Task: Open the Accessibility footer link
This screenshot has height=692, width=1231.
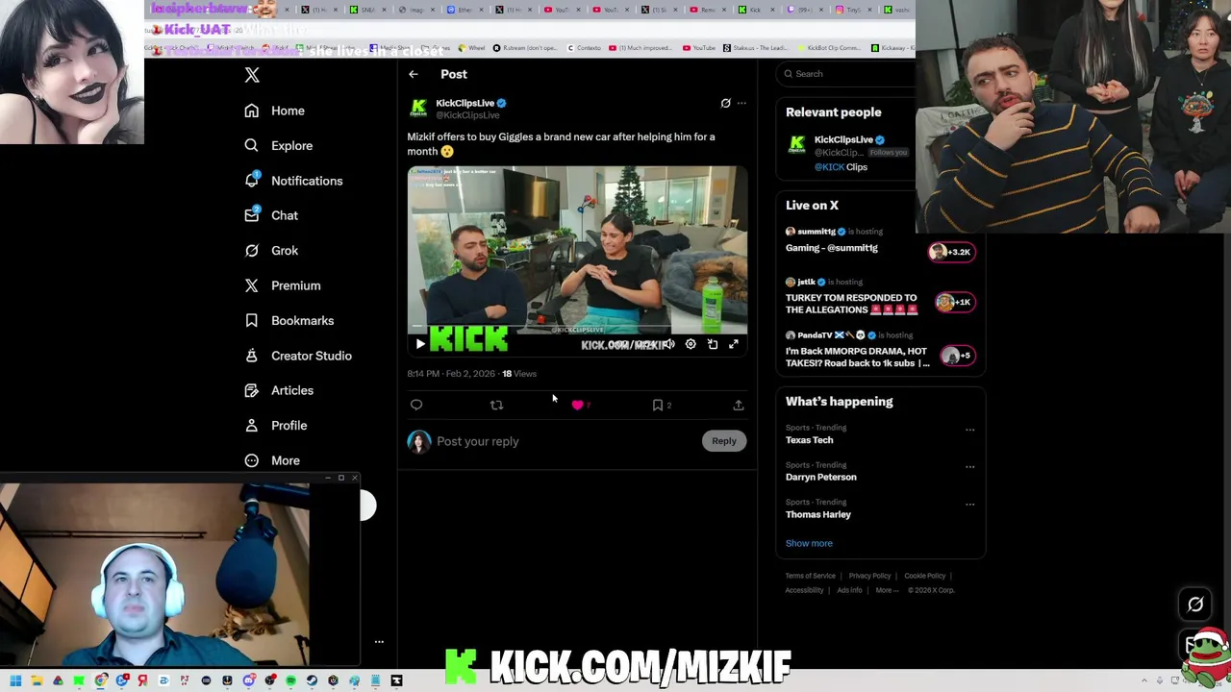Action: (x=804, y=590)
